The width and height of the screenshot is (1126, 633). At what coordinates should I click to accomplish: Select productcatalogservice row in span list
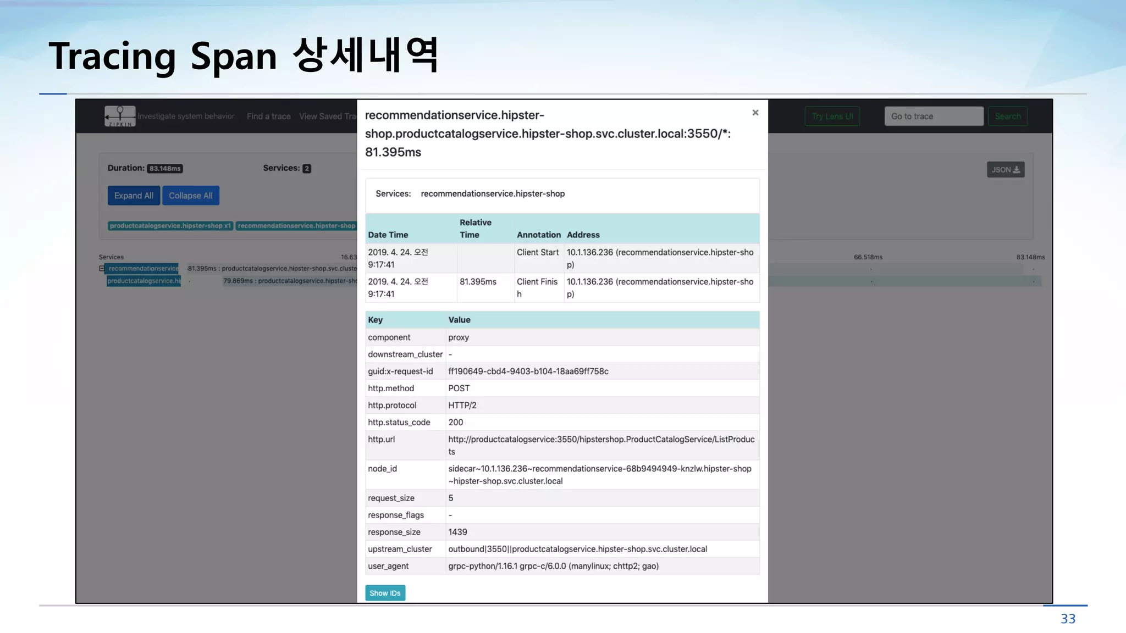click(143, 281)
